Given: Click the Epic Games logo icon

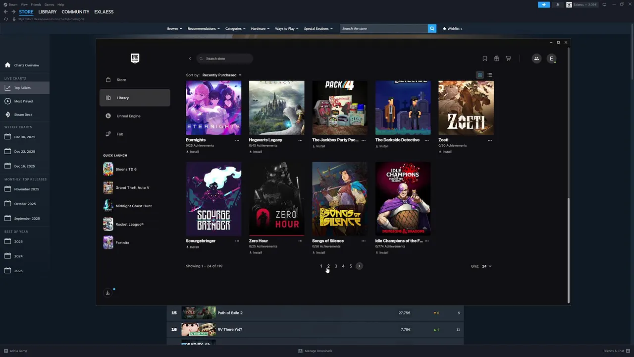Looking at the screenshot, I should pos(135,58).
